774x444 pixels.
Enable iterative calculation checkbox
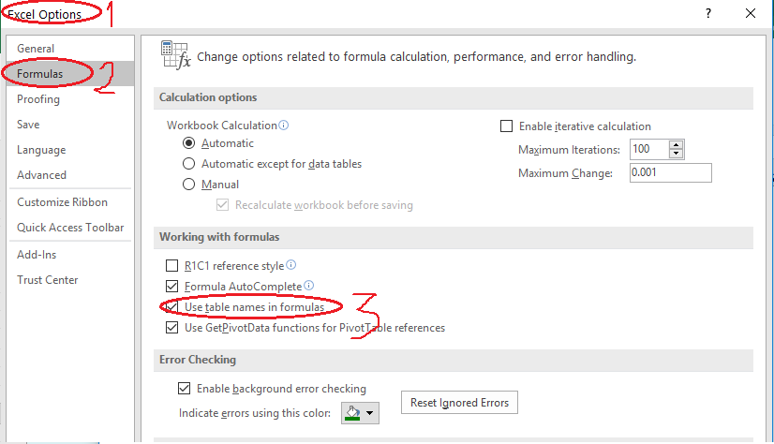507,126
